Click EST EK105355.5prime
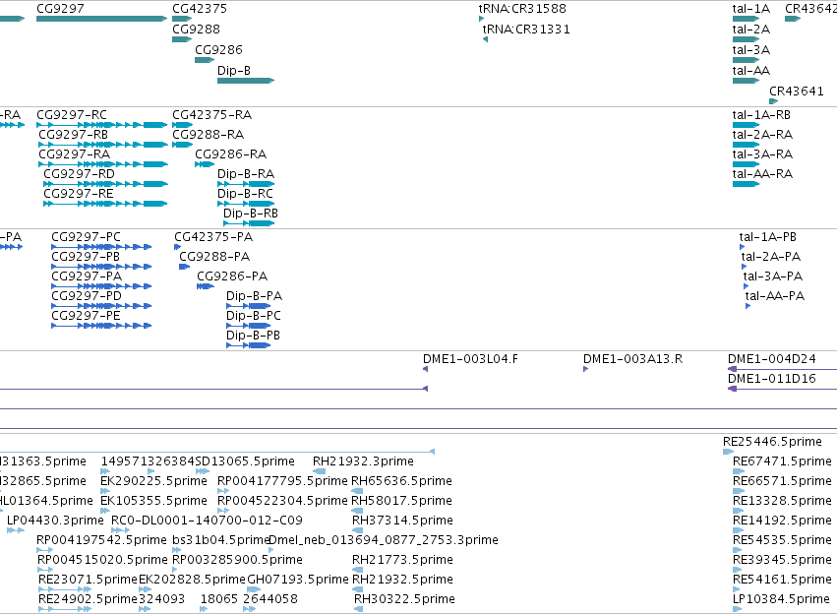The width and height of the screenshot is (837, 614). click(105, 512)
